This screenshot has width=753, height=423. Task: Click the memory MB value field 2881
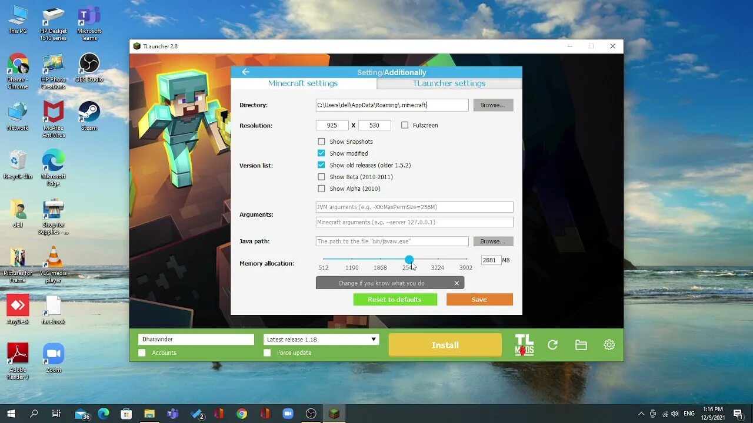coord(491,260)
